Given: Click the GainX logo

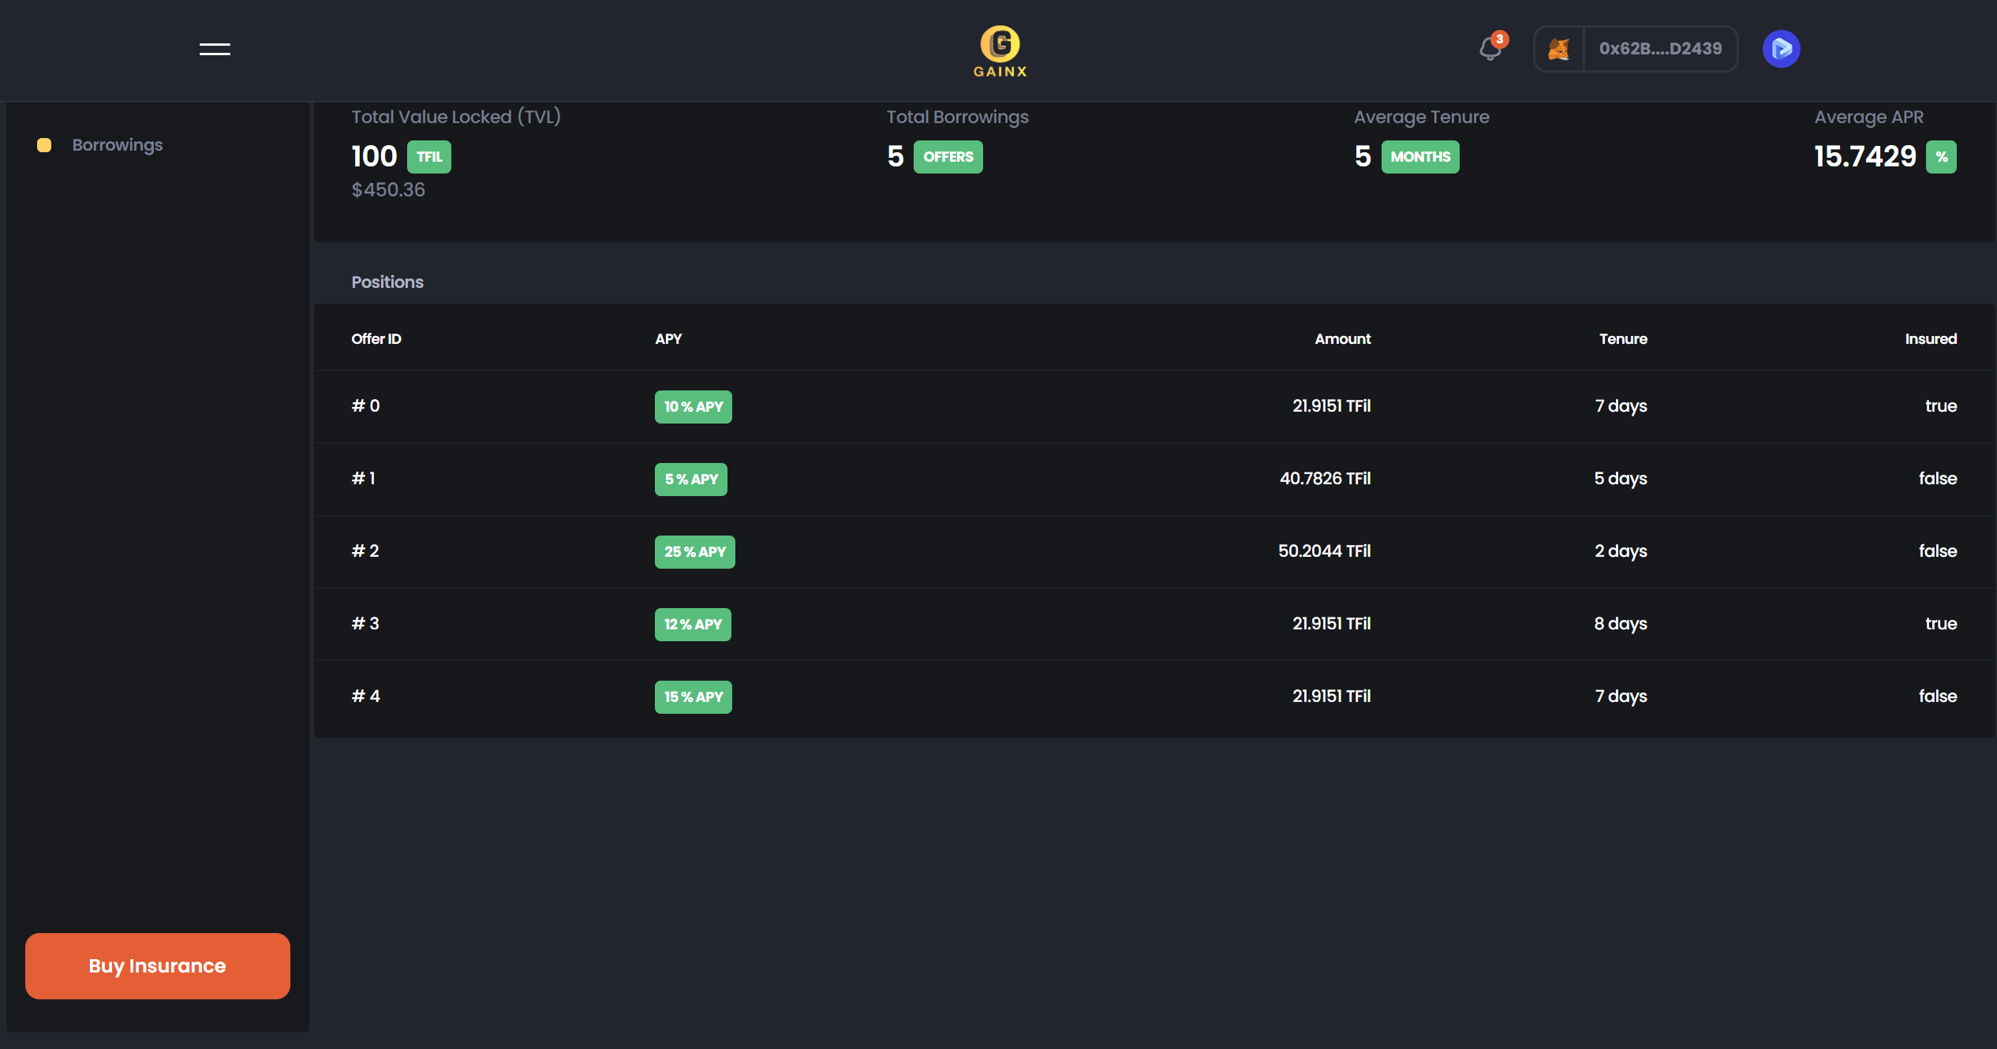Looking at the screenshot, I should coord(1000,51).
